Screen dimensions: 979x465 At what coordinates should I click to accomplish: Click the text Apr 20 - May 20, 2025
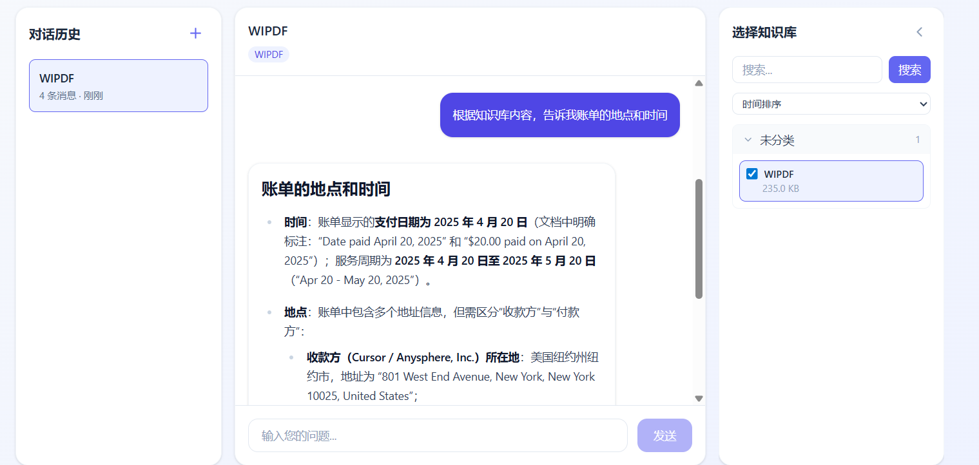point(353,280)
